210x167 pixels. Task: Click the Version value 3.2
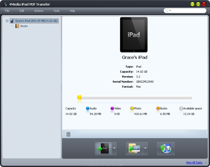pos(138,77)
